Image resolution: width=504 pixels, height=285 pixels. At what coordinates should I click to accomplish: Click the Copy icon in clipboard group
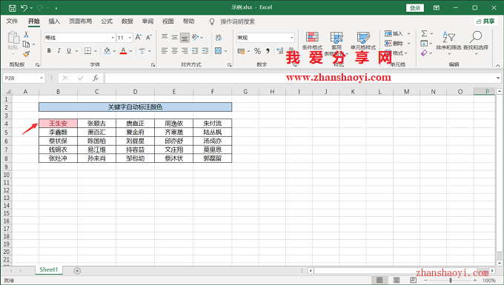point(27,44)
